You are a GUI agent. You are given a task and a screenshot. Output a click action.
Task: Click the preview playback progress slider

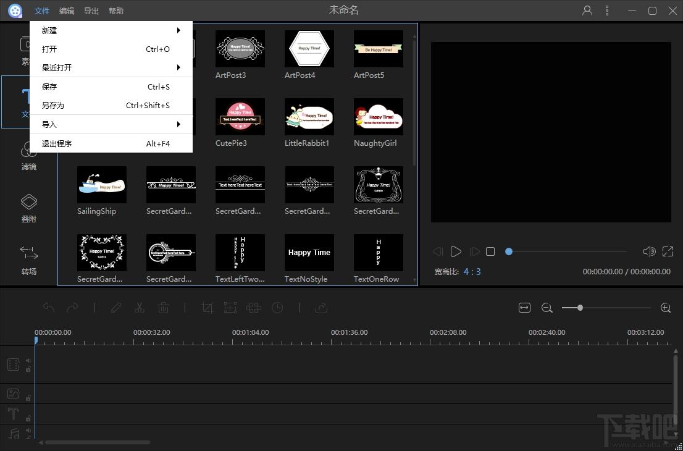coord(566,251)
